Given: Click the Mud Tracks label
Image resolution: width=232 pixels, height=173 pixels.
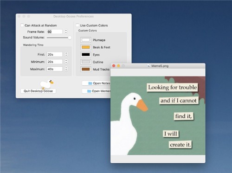Looking at the screenshot, I should [101, 69].
